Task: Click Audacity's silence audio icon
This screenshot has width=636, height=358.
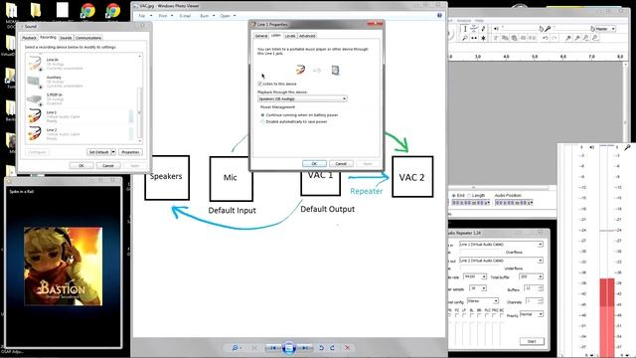Action: pyautogui.click(x=533, y=38)
